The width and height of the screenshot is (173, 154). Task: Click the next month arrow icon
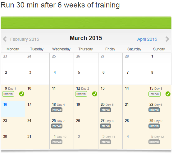tap(167, 39)
